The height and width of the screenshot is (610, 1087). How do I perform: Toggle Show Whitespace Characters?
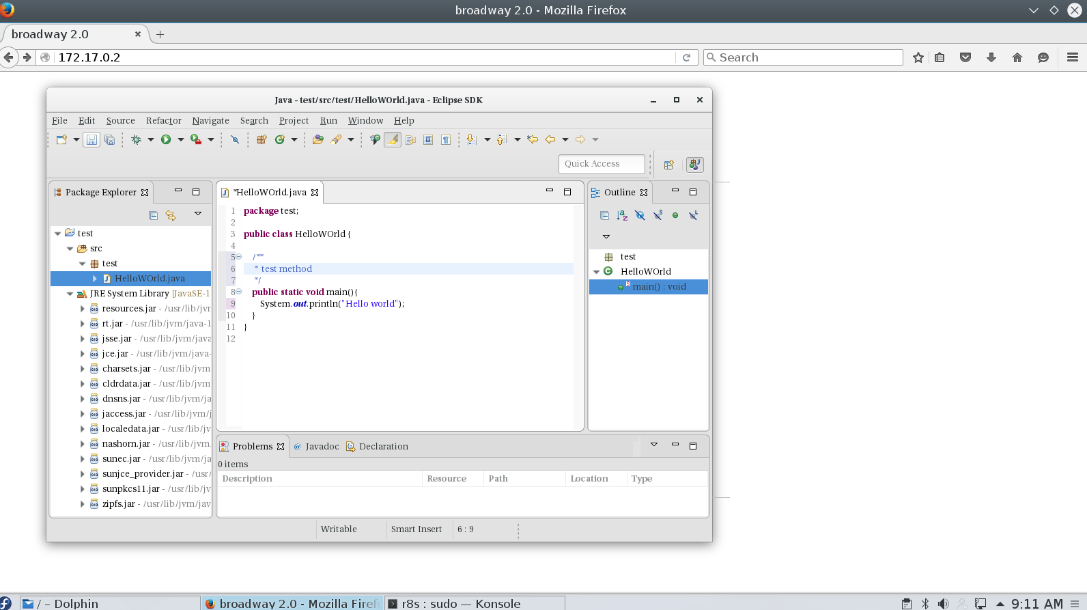coord(446,139)
